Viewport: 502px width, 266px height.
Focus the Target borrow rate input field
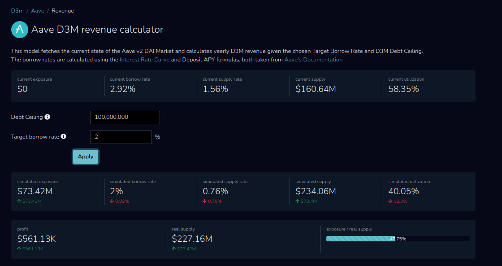click(121, 137)
